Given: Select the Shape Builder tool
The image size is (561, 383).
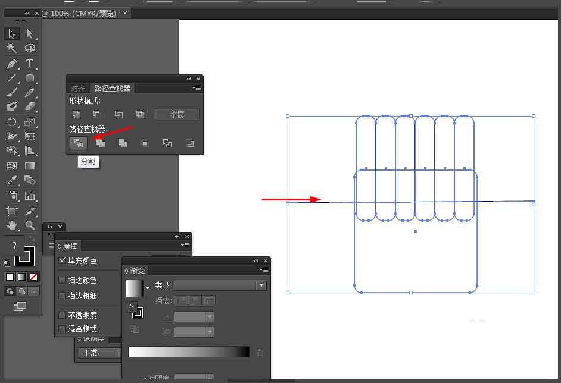Looking at the screenshot, I should click(12, 151).
